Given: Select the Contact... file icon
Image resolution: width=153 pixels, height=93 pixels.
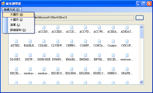Looking at the screenshot, I should click(113, 41).
